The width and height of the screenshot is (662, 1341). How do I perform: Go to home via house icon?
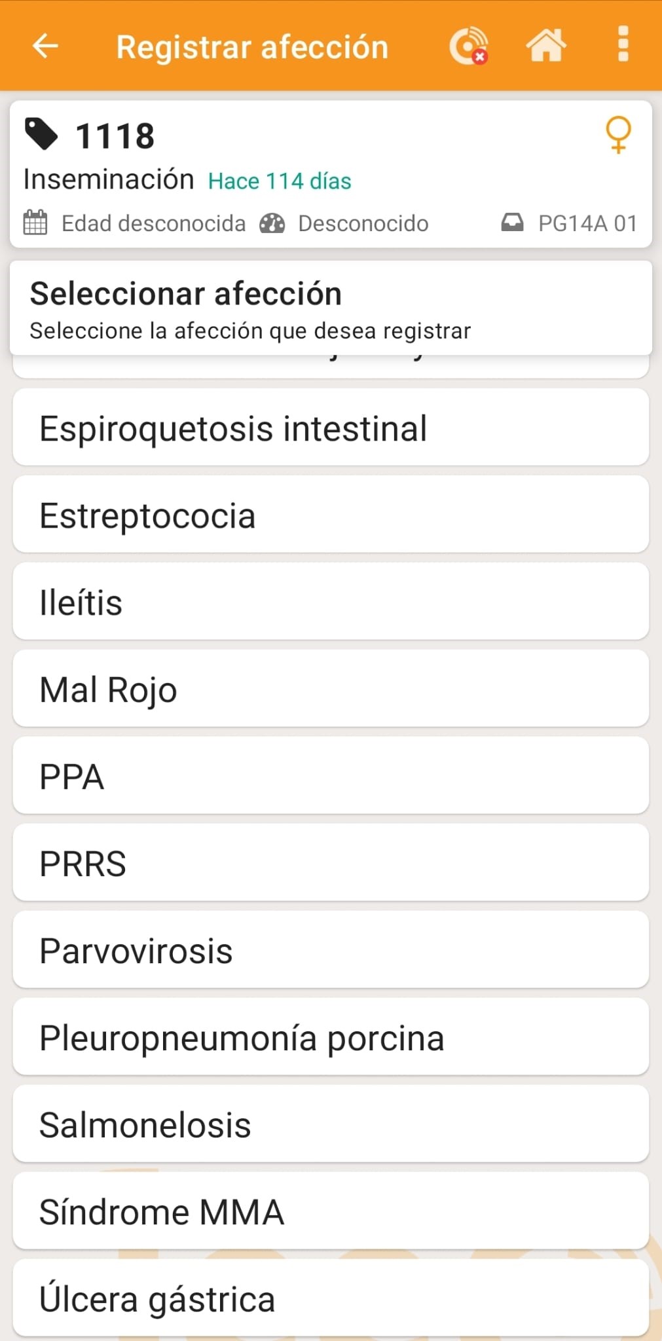pyautogui.click(x=545, y=46)
